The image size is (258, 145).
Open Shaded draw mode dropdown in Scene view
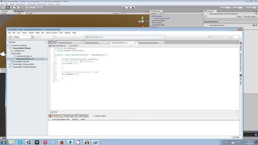point(8,13)
